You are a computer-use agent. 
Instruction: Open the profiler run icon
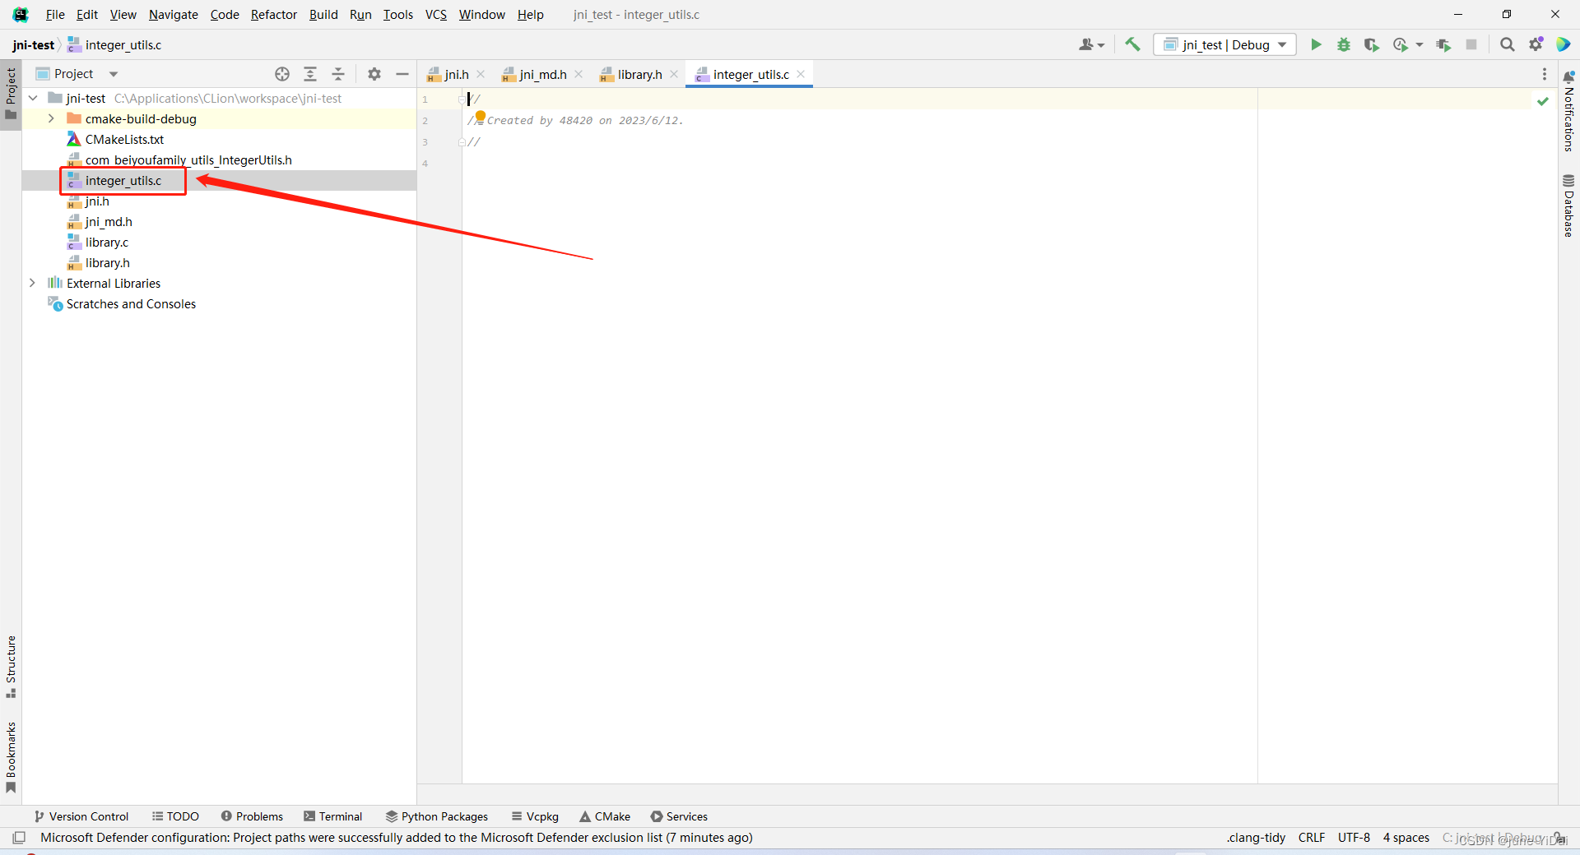point(1401,44)
